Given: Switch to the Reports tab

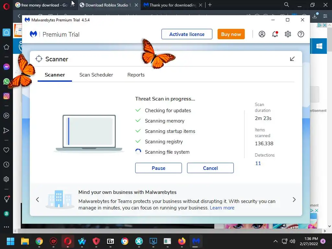Looking at the screenshot, I should point(136,75).
